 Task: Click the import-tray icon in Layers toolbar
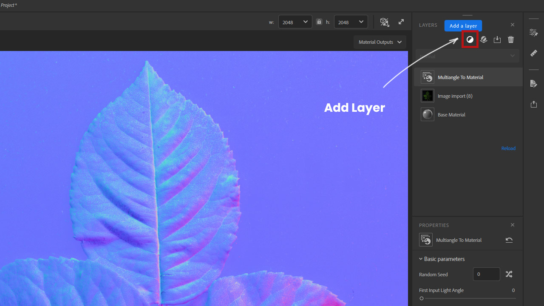click(497, 40)
